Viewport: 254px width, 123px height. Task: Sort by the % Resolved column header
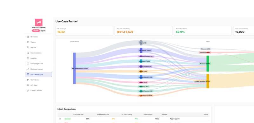[148, 114]
